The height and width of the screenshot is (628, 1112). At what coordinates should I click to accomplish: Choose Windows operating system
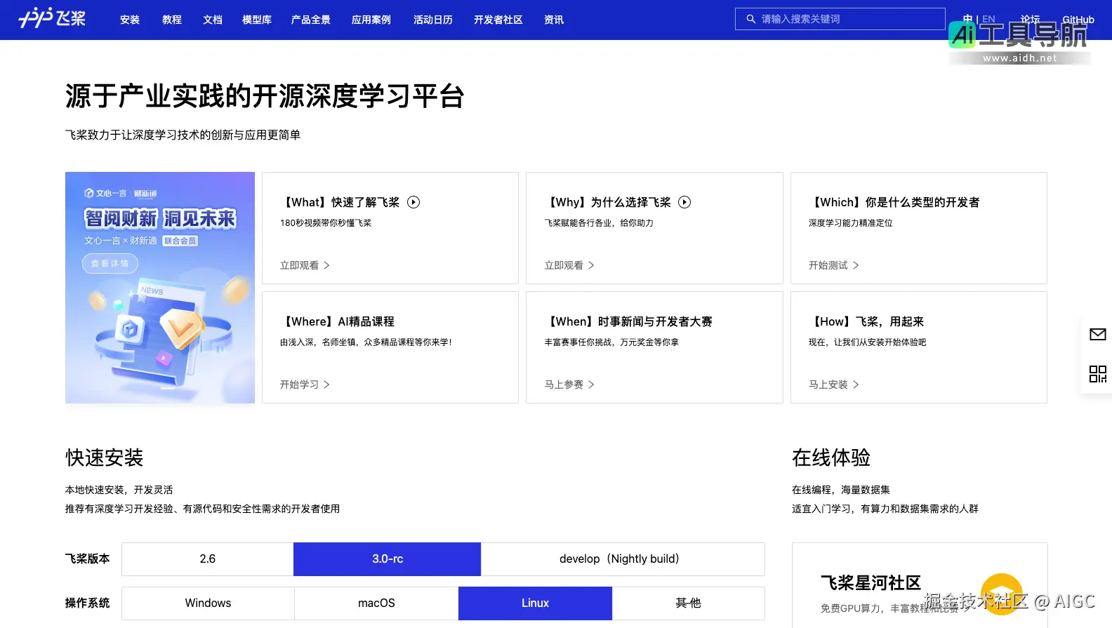coord(208,603)
